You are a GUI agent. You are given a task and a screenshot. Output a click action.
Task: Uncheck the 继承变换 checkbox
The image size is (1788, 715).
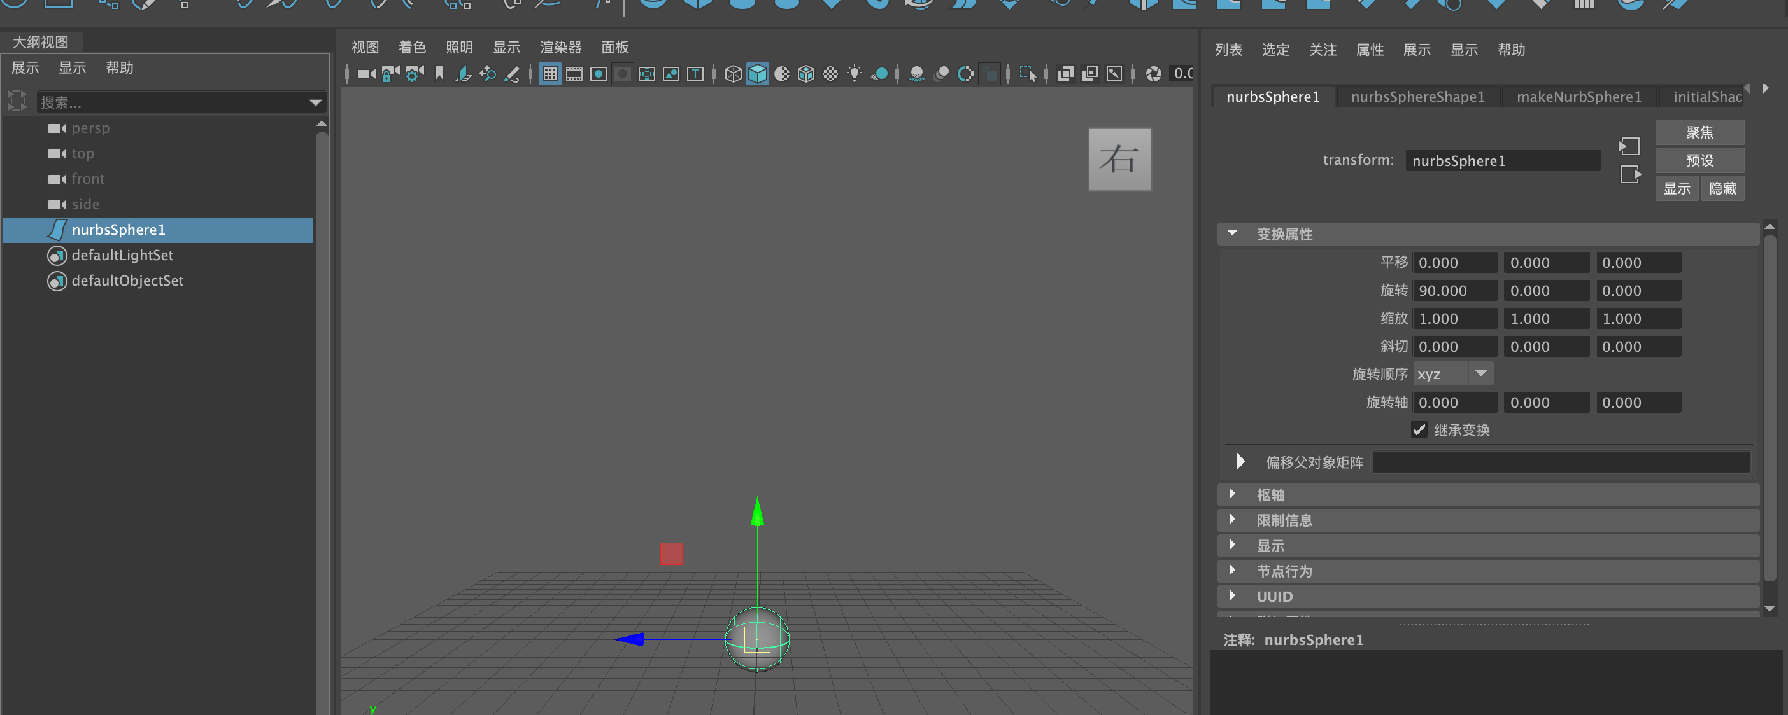tap(1419, 430)
